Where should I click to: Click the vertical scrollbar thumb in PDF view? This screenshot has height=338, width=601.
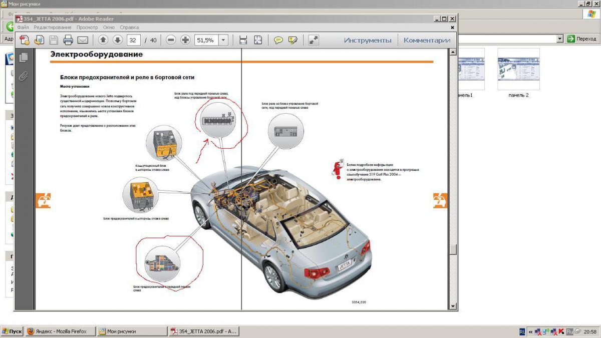click(453, 249)
